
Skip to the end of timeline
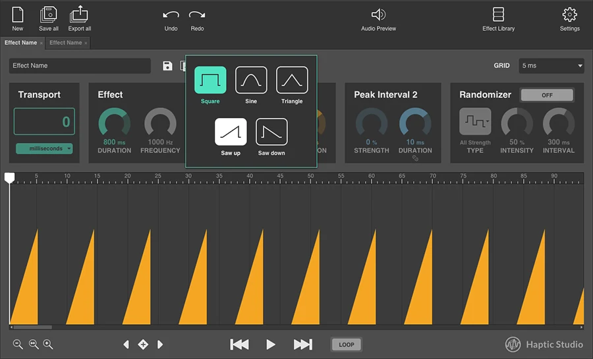(x=303, y=345)
